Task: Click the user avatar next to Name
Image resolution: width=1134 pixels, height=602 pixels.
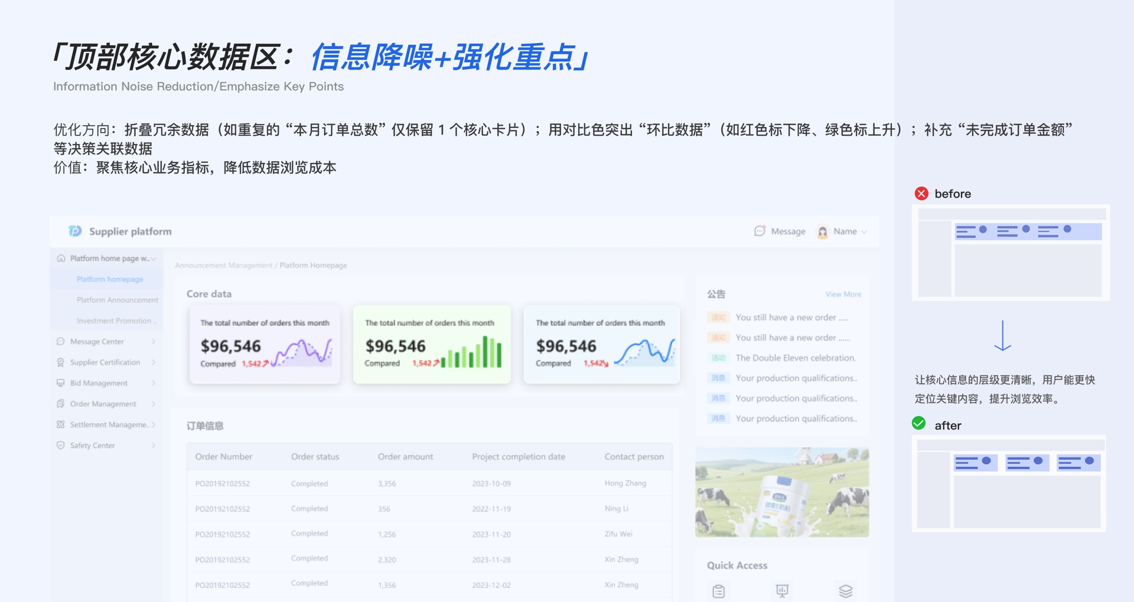Action: click(x=822, y=231)
